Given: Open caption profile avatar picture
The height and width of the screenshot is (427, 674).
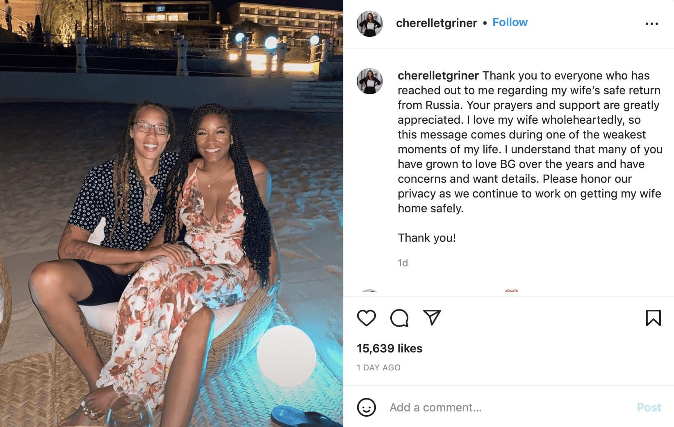Looking at the screenshot, I should click(370, 81).
